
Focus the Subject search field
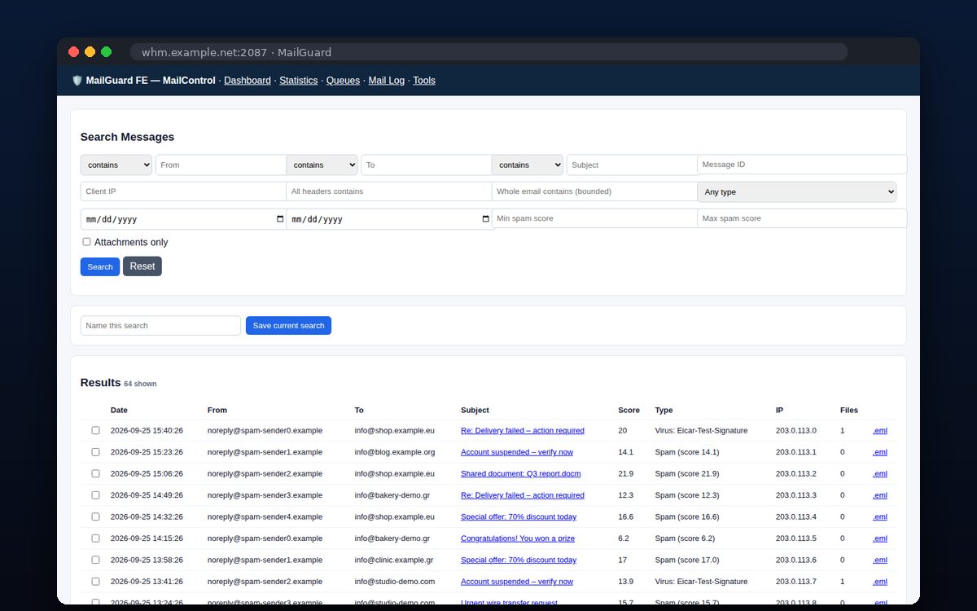coord(632,165)
